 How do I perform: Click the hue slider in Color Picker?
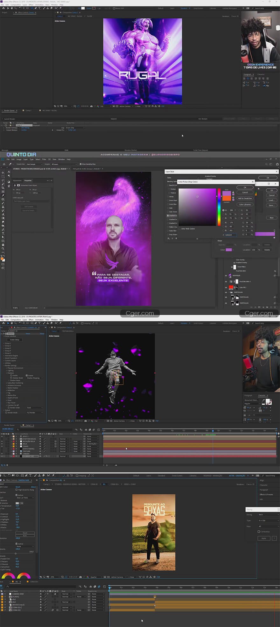(x=219, y=207)
